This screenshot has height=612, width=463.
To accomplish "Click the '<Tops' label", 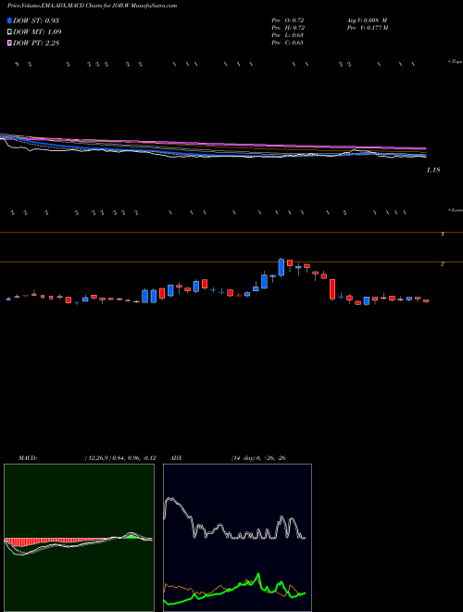I will pyautogui.click(x=455, y=62).
